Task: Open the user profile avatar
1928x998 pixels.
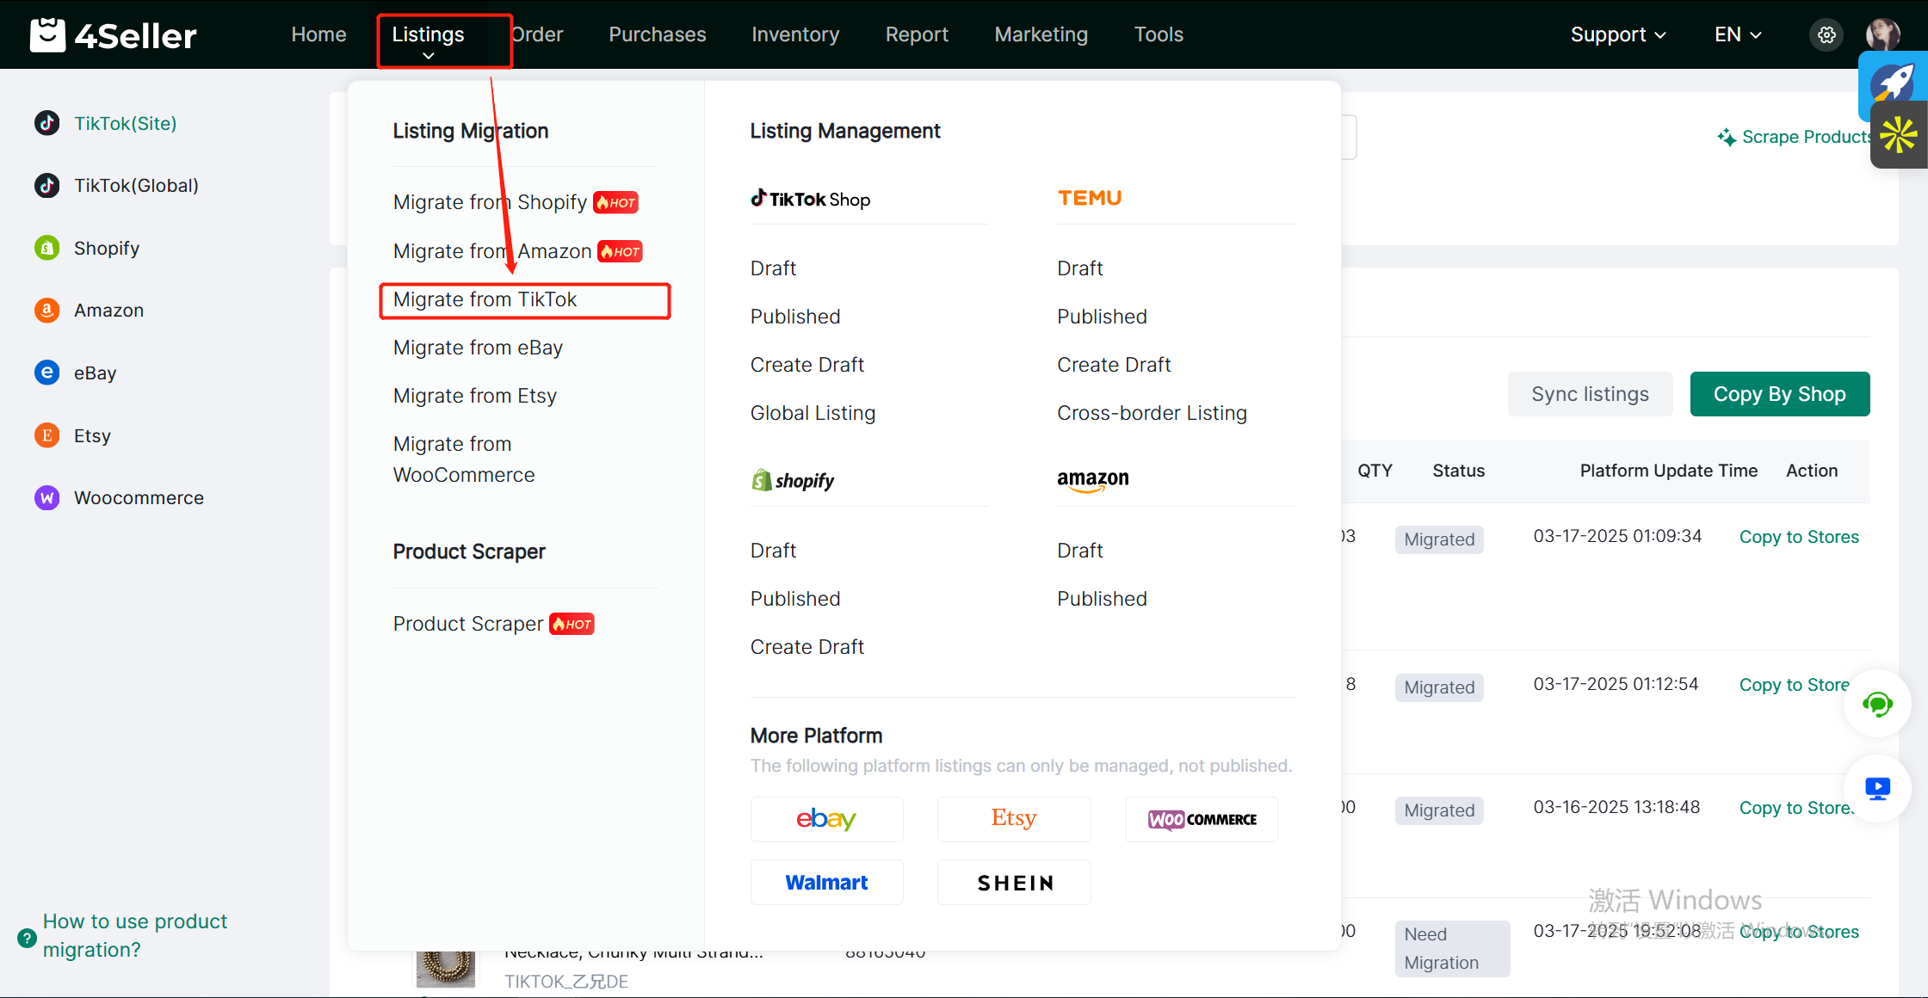Action: tap(1882, 34)
